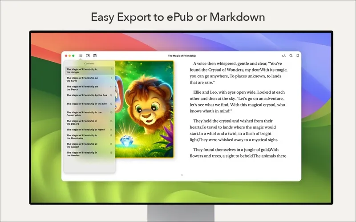
Task: Maximize the window with green button
Action: (73, 56)
